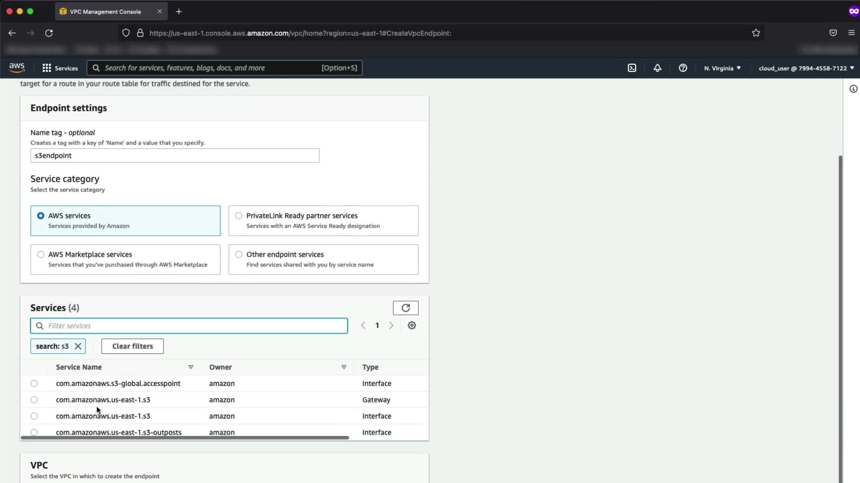
Task: Switch to VPC Management Console tab
Action: tap(105, 12)
